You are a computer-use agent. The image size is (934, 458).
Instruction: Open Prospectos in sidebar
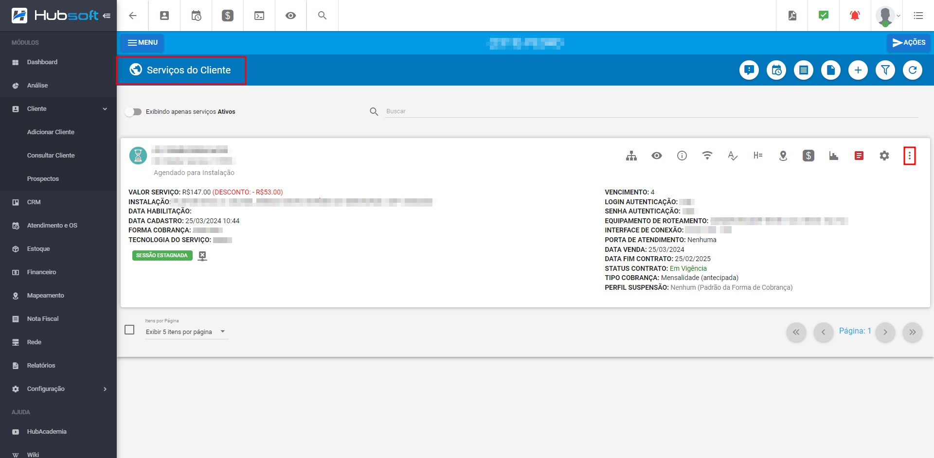pos(58,179)
